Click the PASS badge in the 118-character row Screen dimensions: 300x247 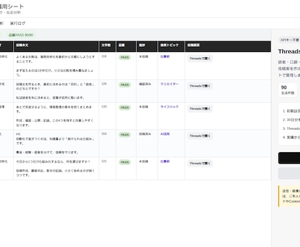tap(125, 57)
